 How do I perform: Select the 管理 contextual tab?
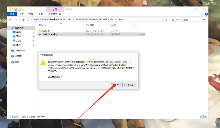pyautogui.click(x=55, y=9)
